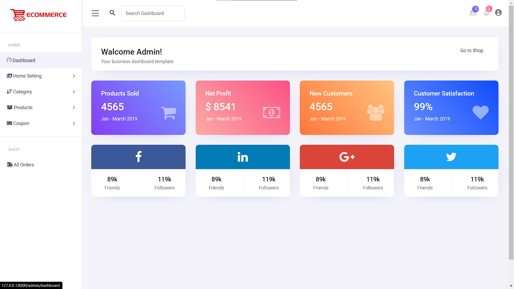Click the ECOMMERCE cart logo
The width and height of the screenshot is (514, 289).
(x=39, y=15)
